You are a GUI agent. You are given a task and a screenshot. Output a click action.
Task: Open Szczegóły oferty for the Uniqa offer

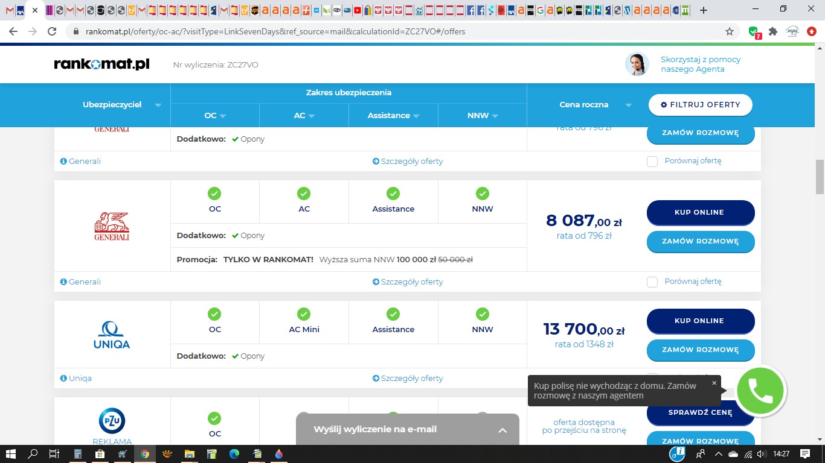(x=408, y=378)
